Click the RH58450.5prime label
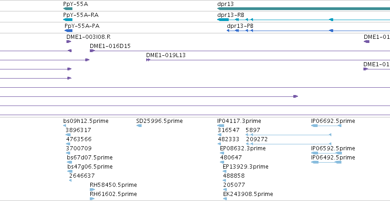This screenshot has width=390, height=201. point(113,185)
